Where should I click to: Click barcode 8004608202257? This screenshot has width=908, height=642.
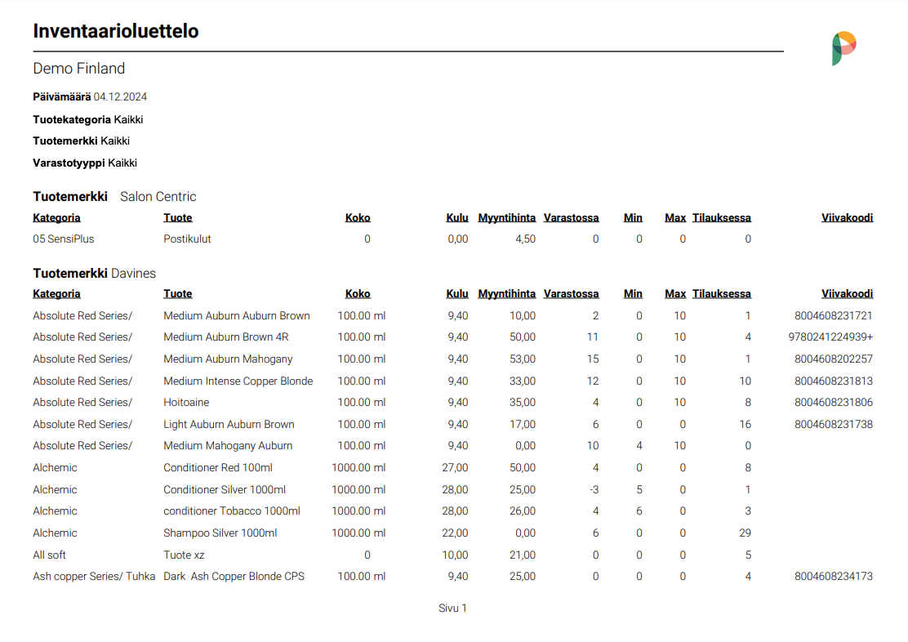[x=834, y=359]
